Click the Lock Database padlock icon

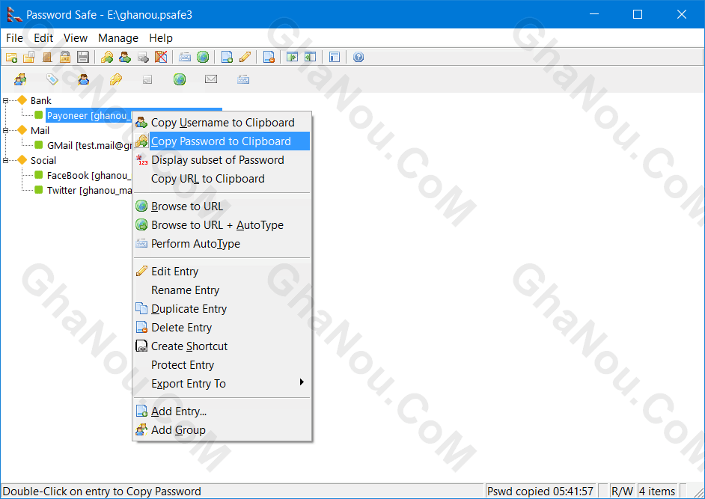[65, 57]
